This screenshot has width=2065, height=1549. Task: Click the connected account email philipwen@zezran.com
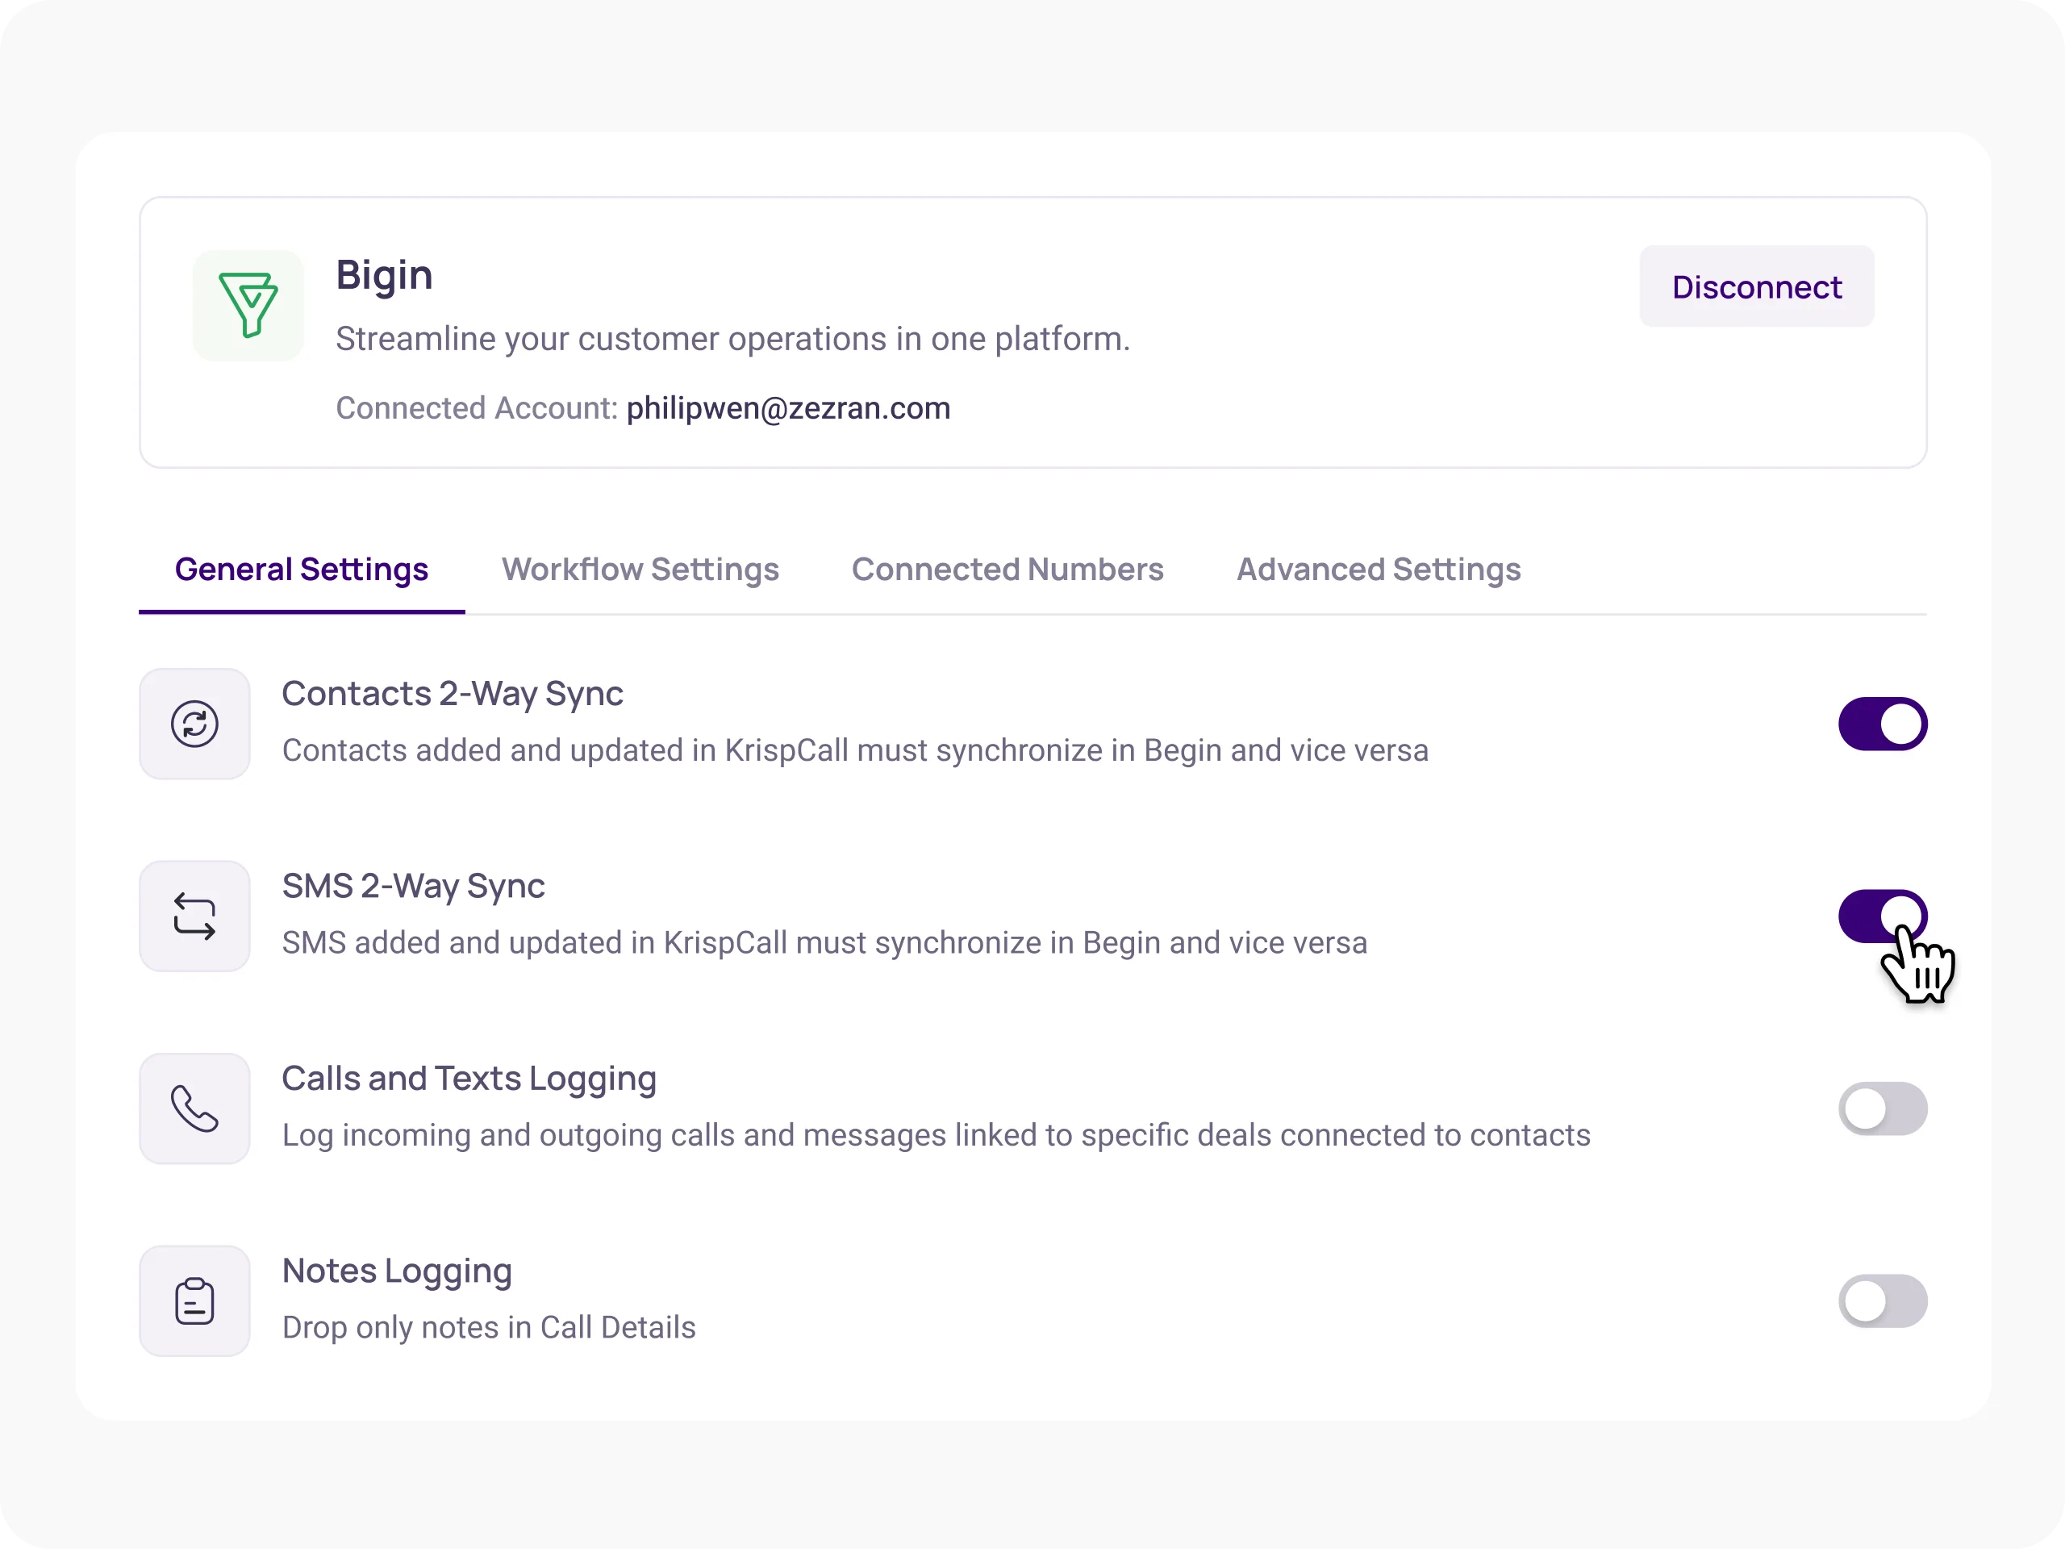789,409
